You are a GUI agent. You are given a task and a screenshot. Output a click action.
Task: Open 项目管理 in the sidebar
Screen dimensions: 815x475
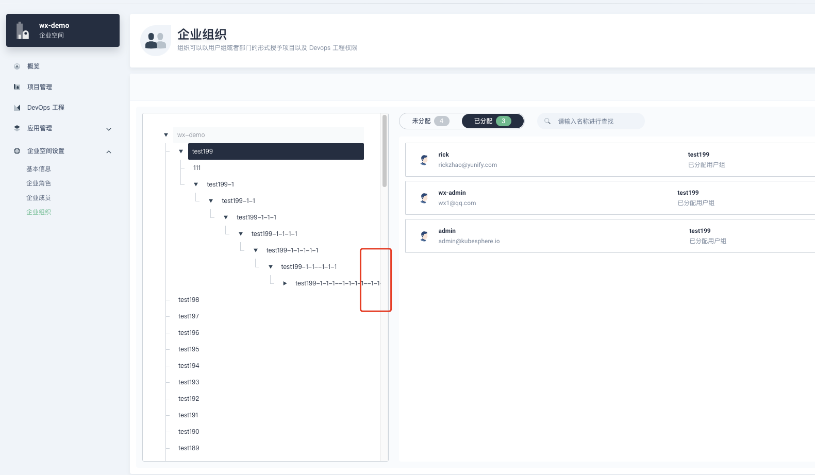point(40,87)
